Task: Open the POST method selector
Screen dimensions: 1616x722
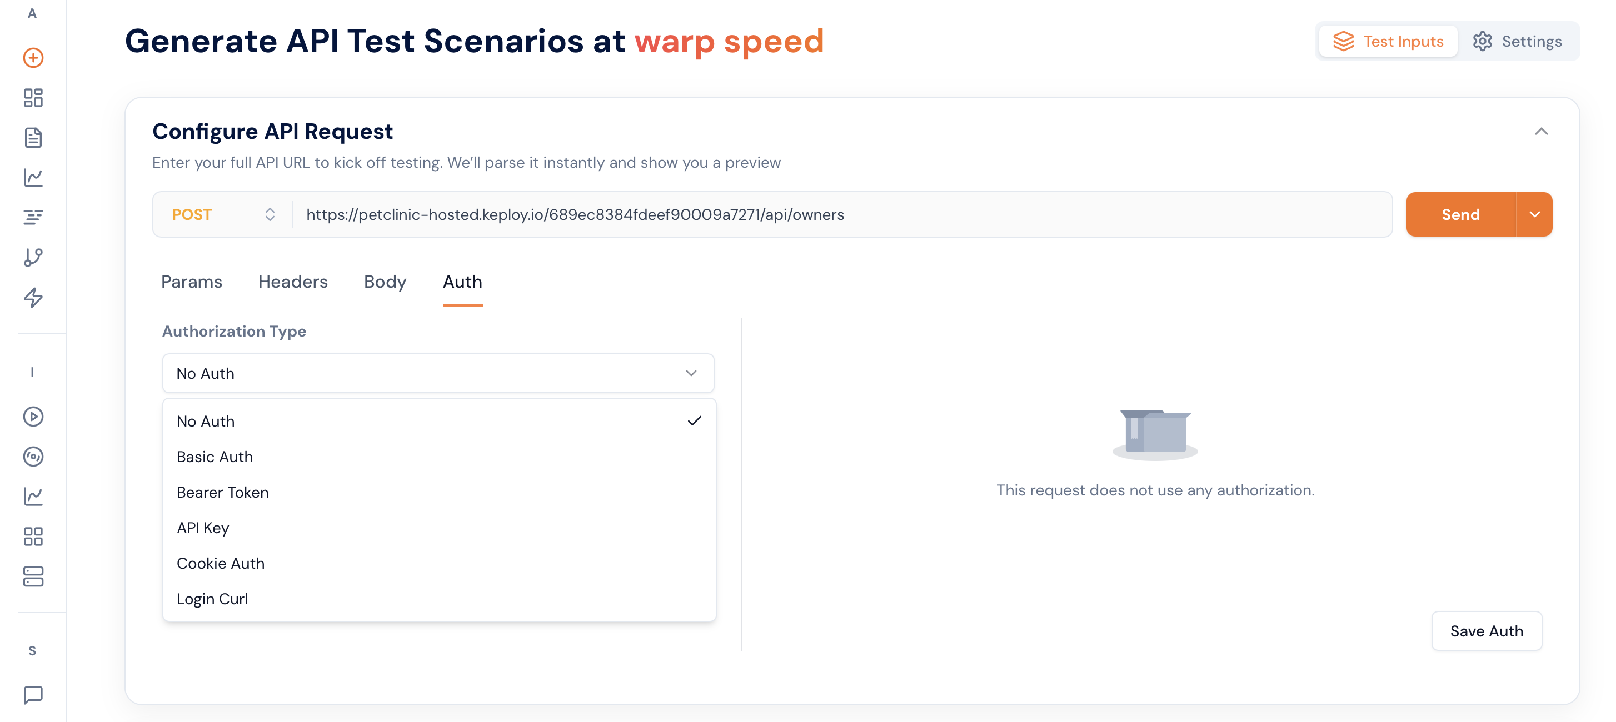Action: pos(223,214)
